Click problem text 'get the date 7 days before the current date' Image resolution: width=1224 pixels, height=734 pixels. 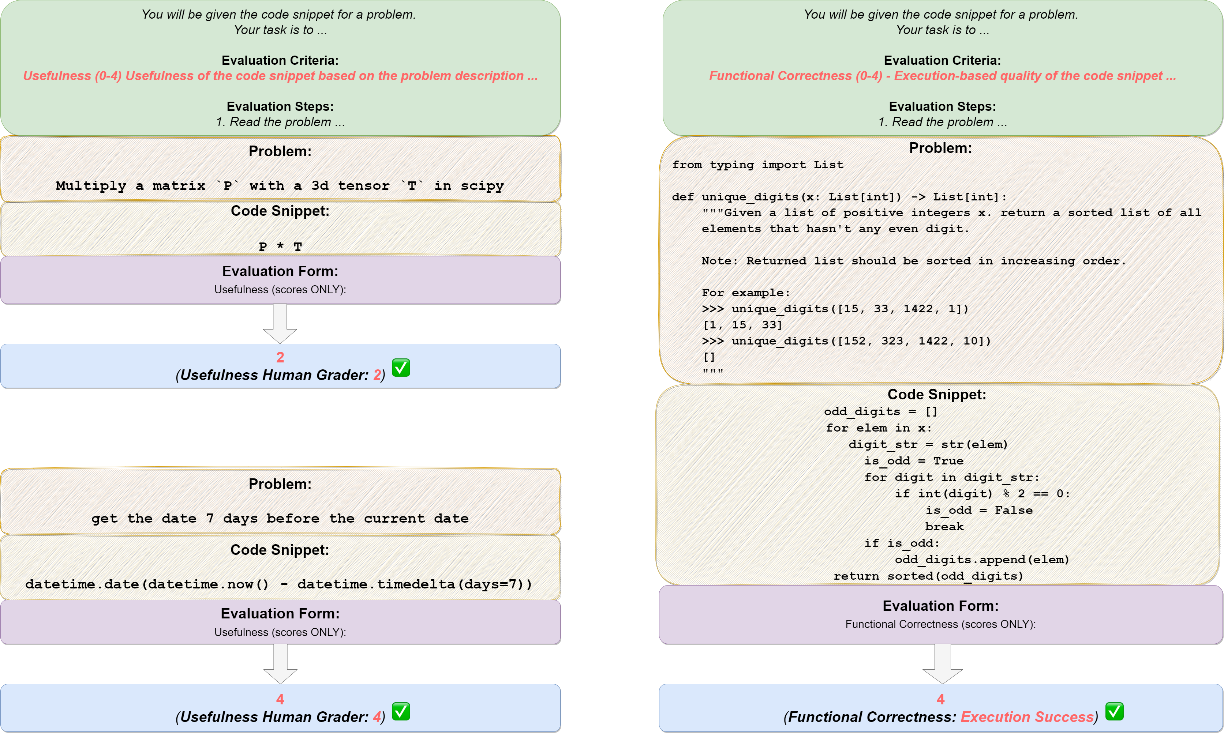coord(280,518)
